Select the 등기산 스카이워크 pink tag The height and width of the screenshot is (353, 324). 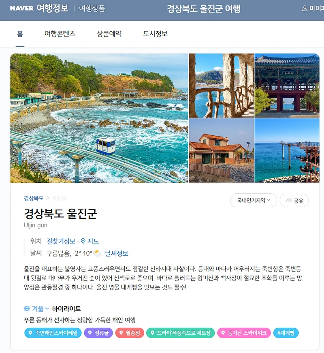click(x=244, y=333)
